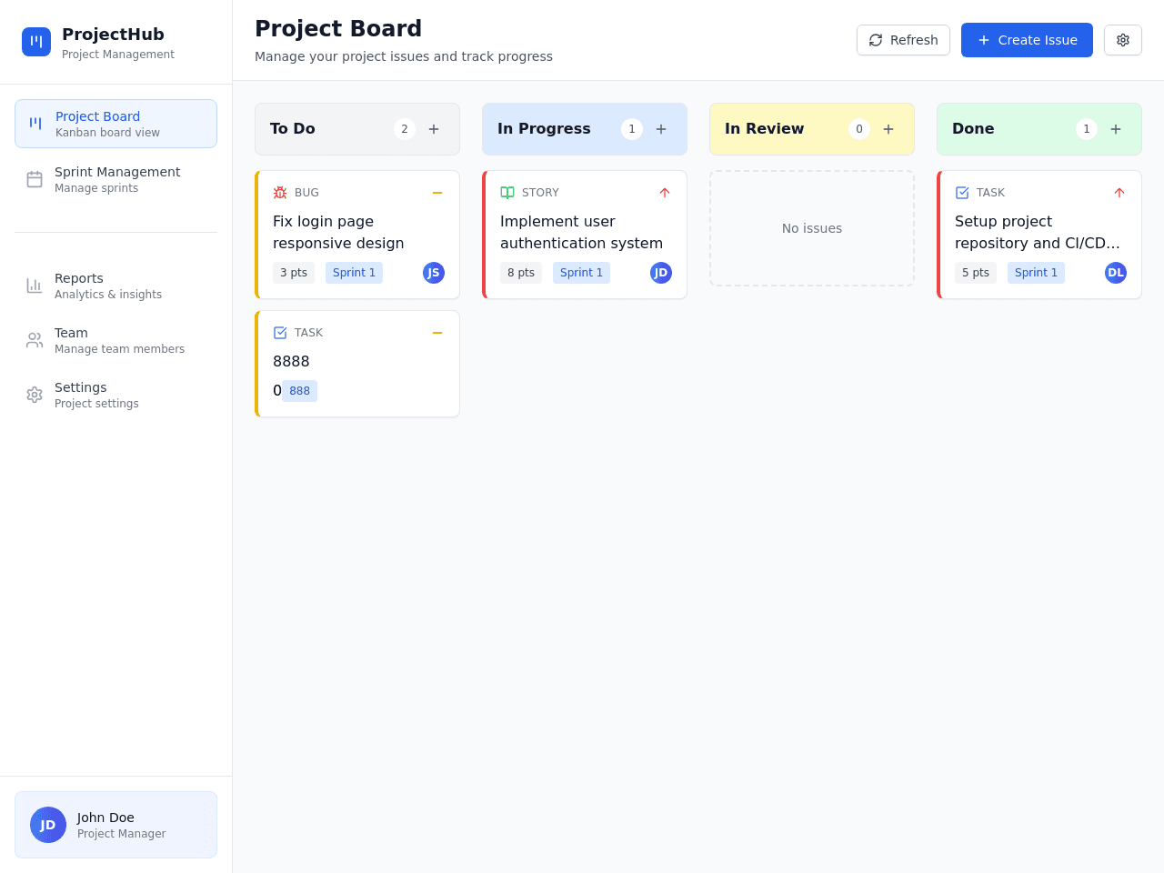Refresh the project board
The width and height of the screenshot is (1164, 873).
903,40
